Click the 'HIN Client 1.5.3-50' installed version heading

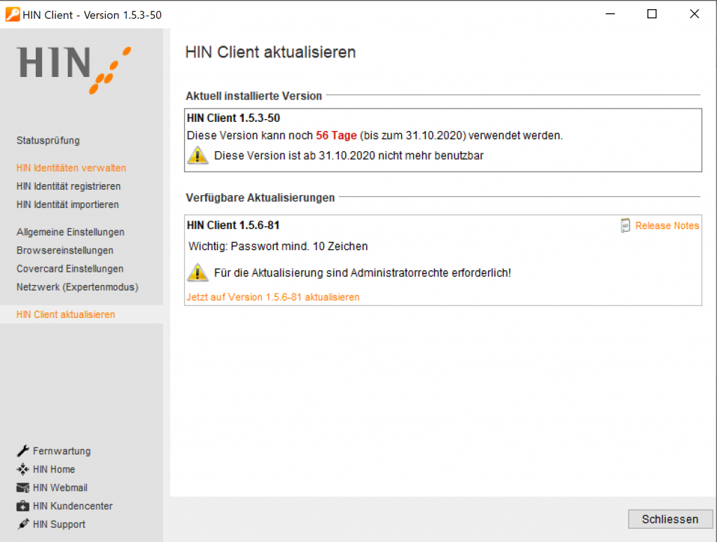click(x=233, y=118)
